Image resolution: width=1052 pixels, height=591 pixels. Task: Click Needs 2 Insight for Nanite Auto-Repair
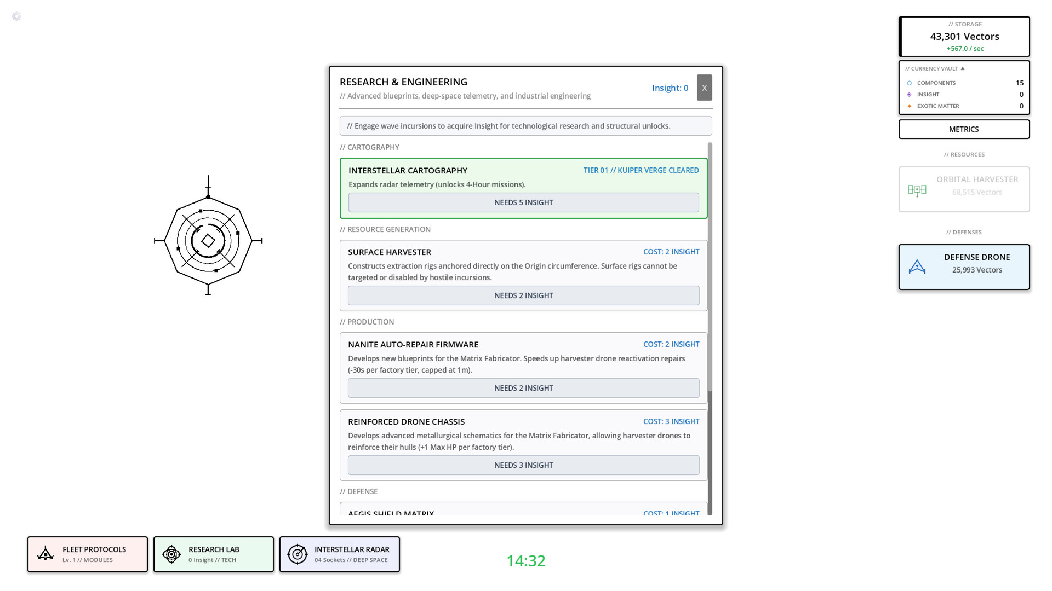[523, 388]
